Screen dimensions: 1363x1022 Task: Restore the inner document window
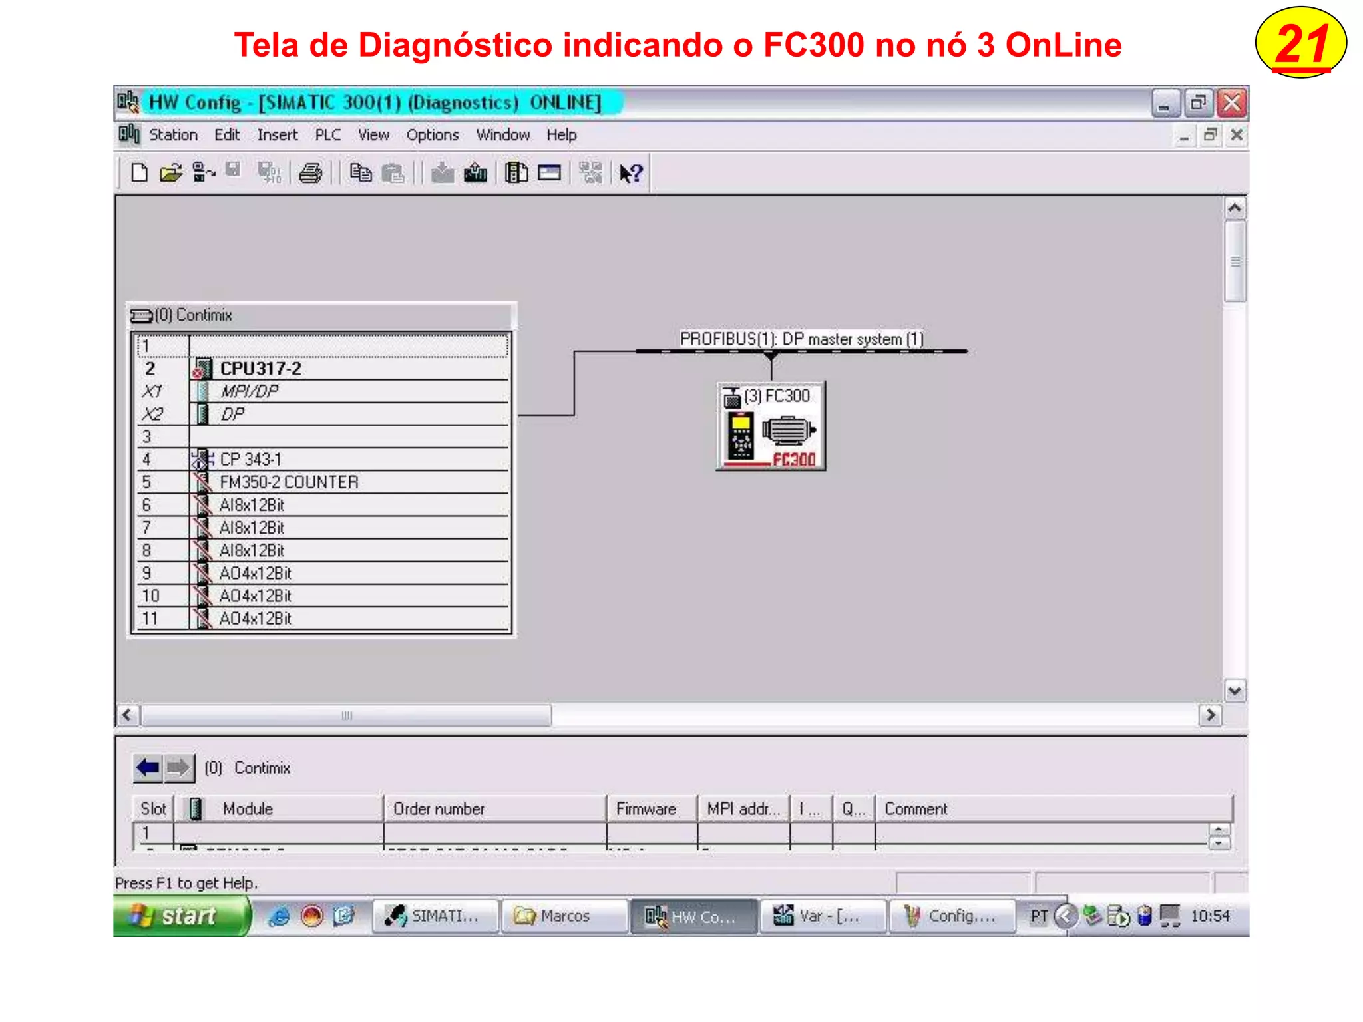coord(1211,135)
